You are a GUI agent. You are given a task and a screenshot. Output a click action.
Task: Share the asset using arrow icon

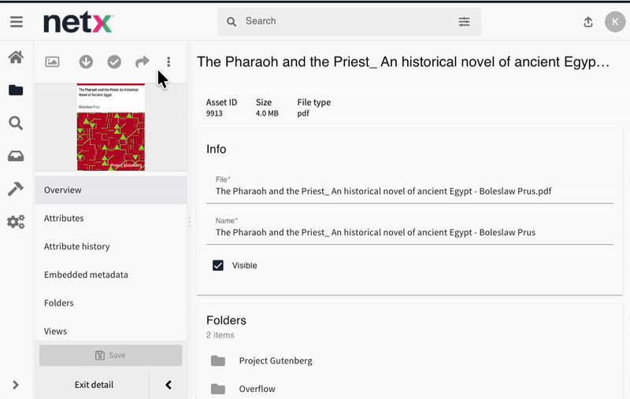tap(142, 62)
